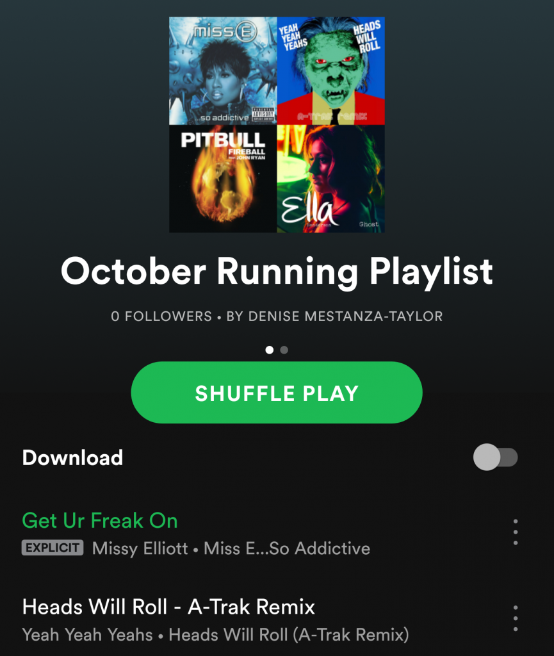Select the first page indicator dot

(x=269, y=350)
